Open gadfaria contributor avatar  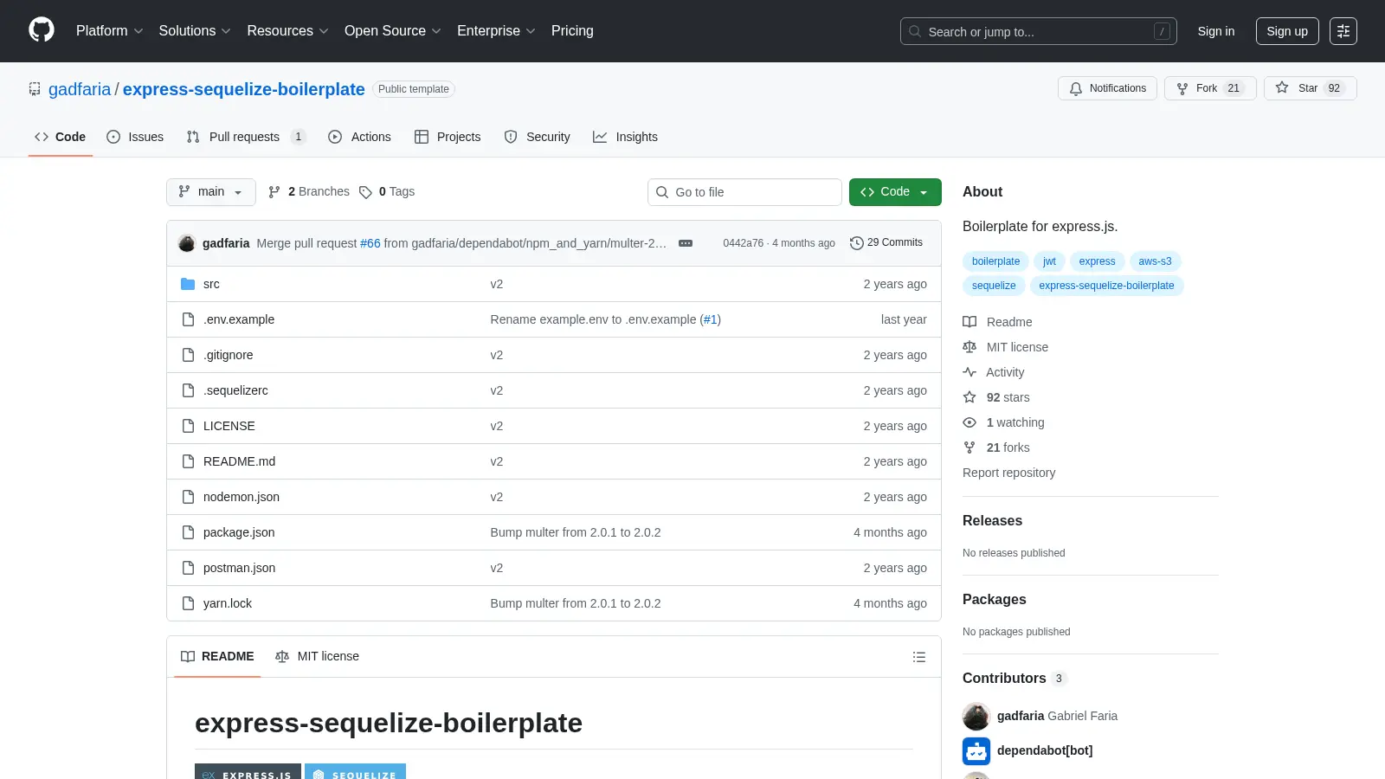point(976,717)
